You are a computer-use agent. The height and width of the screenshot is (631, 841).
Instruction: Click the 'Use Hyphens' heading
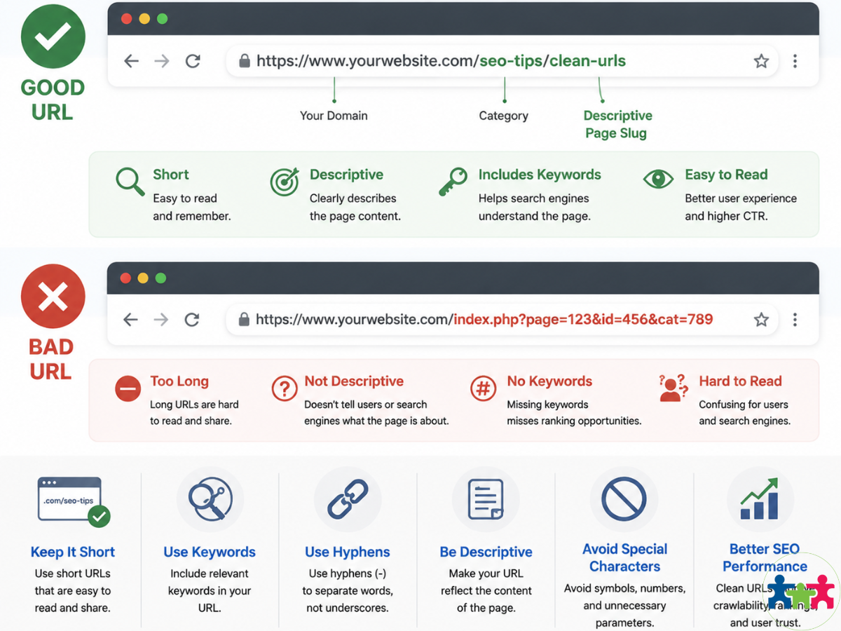point(348,552)
